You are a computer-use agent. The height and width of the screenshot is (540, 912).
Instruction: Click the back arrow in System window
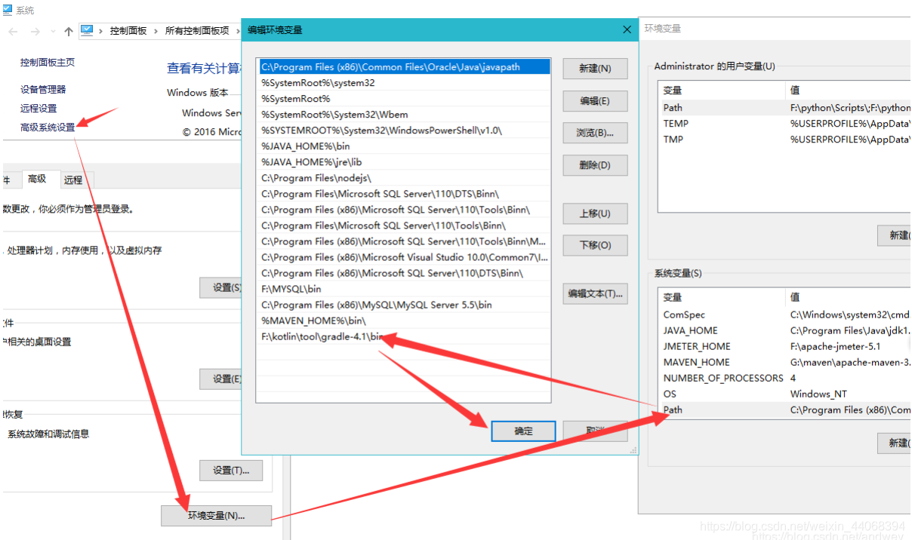point(14,31)
